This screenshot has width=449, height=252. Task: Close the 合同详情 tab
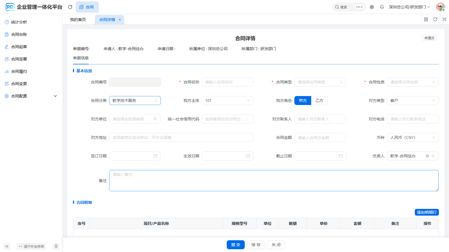pyautogui.click(x=120, y=20)
